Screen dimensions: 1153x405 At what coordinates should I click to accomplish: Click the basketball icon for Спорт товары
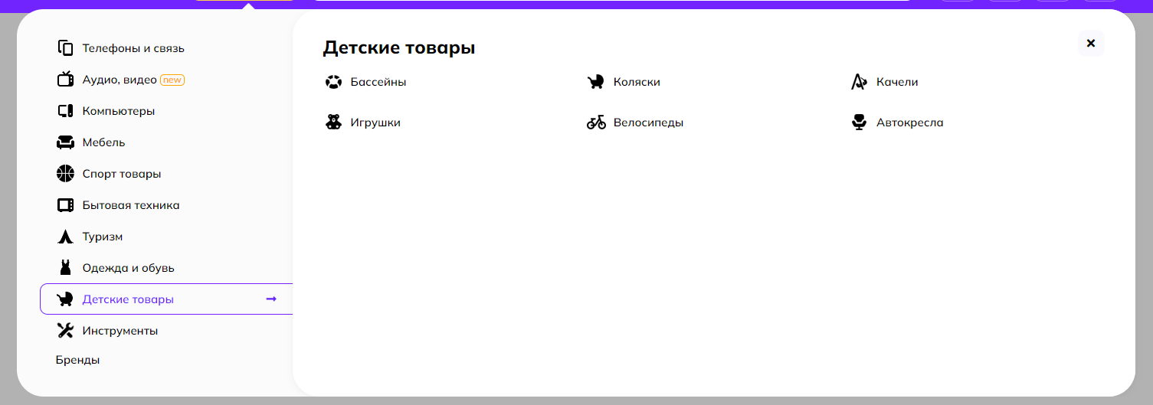pyautogui.click(x=65, y=174)
